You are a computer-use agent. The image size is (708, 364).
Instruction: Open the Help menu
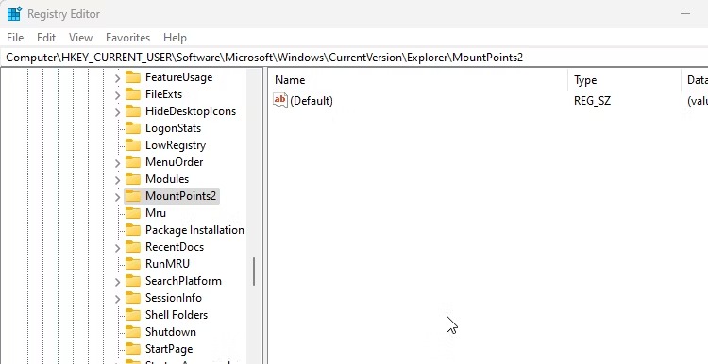coord(175,38)
